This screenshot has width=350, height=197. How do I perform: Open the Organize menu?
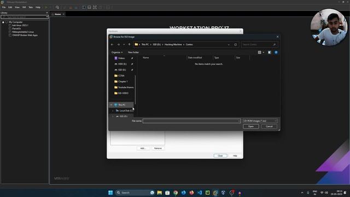[x=116, y=53]
